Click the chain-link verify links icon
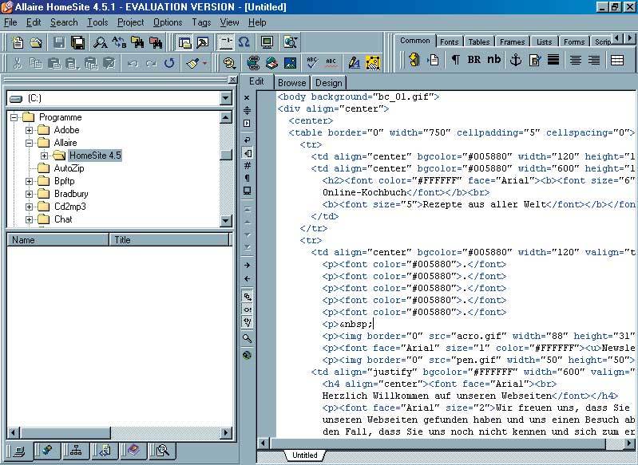Viewport: 638px width, 465px height. 253,63
